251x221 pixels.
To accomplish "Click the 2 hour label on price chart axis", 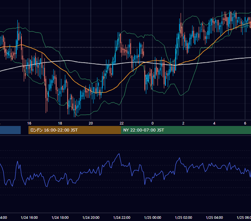I will (183, 123).
